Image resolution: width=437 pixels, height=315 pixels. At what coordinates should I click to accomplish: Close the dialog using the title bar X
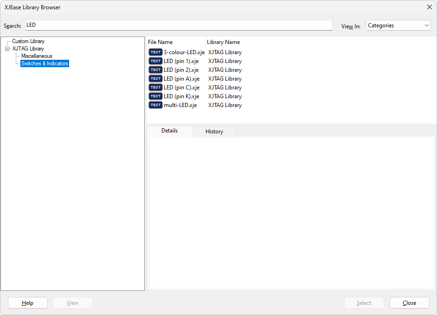tap(429, 7)
